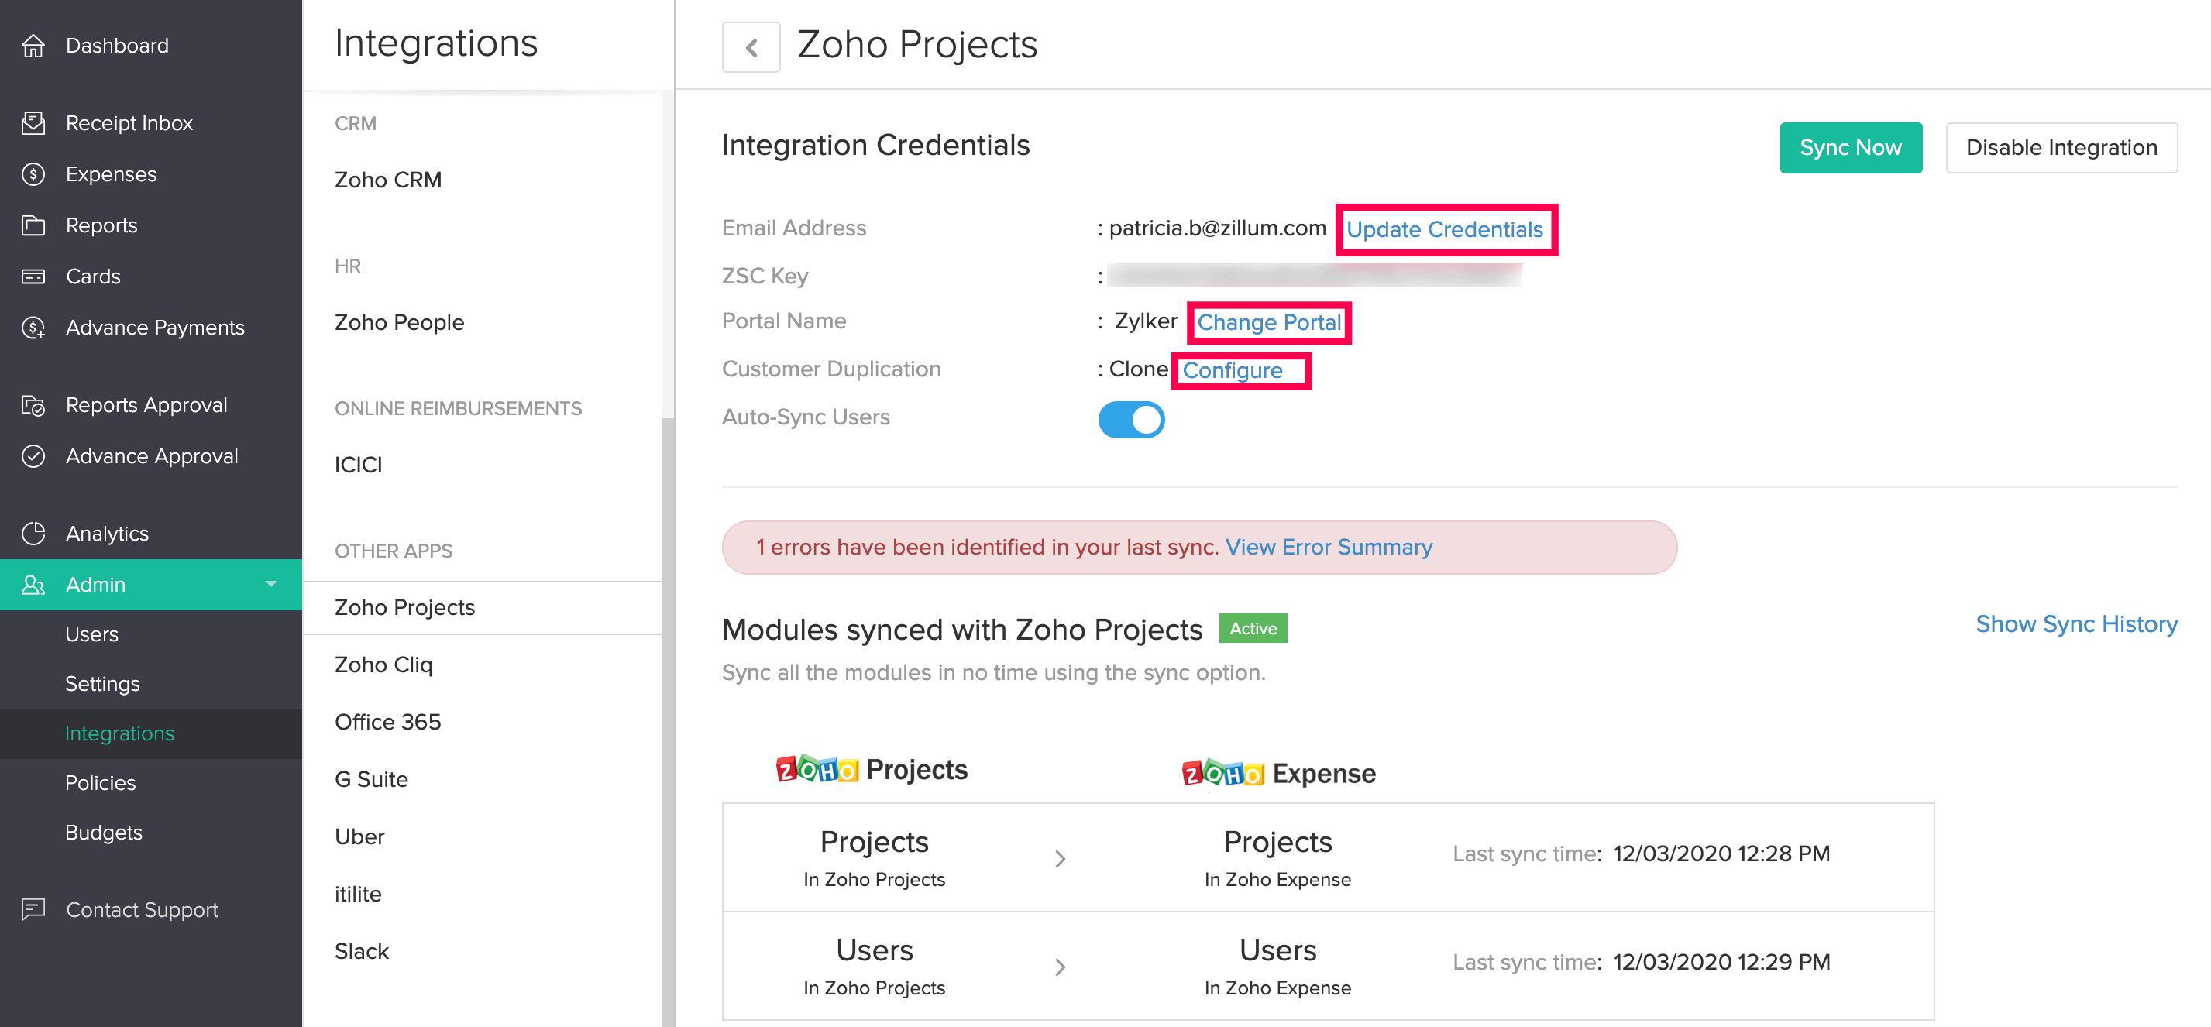
Task: Toggle the Auto-Sync Users switch
Action: click(1130, 420)
